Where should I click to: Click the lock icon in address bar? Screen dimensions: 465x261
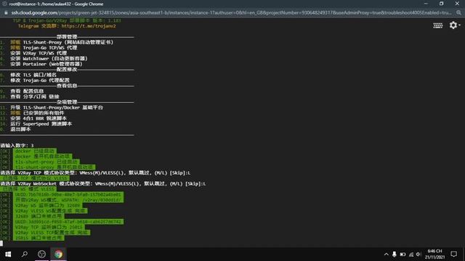pos(6,13)
